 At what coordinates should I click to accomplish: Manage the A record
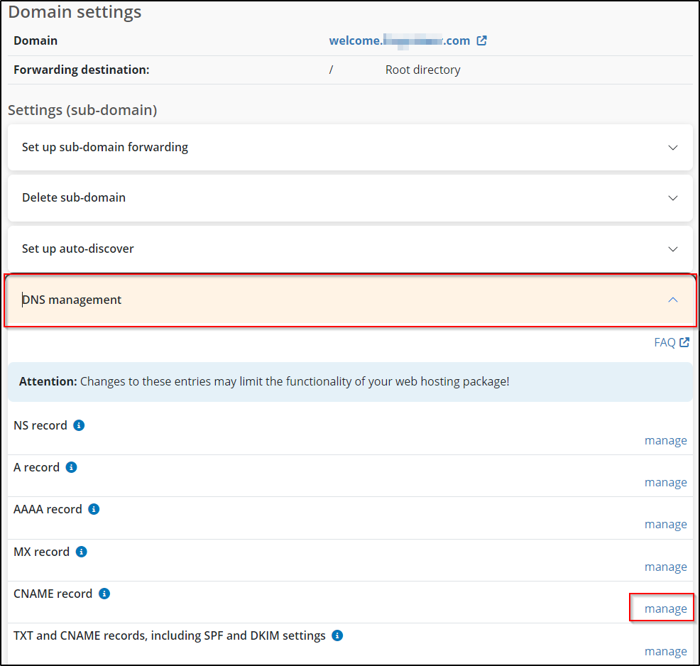665,482
